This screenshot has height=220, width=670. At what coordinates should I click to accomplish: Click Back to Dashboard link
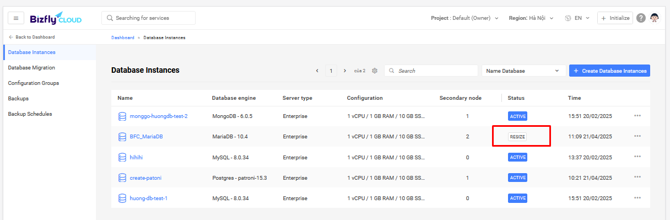32,37
